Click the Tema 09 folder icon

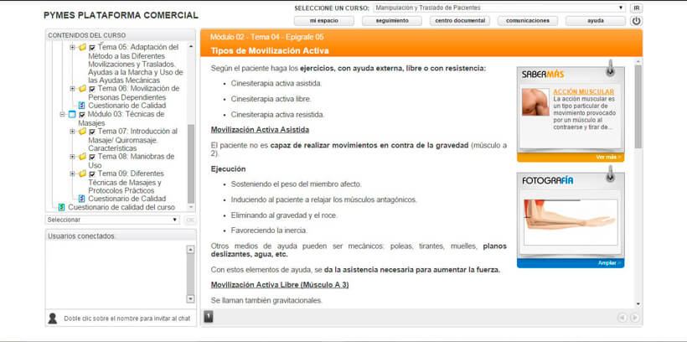pyautogui.click(x=82, y=174)
